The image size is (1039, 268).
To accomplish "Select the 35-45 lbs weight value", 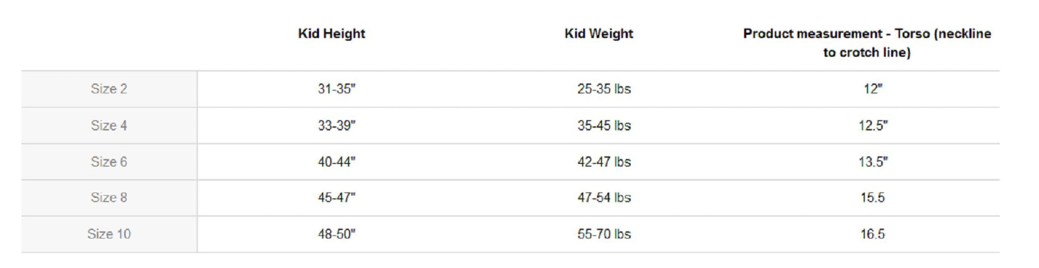I will [x=604, y=125].
